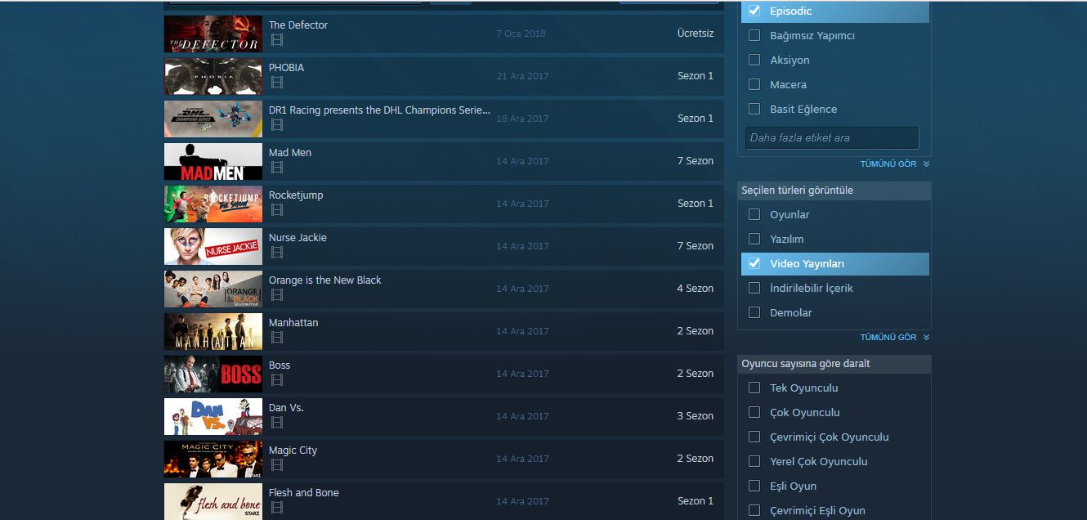Open the Orange is the New Black listing

325,280
